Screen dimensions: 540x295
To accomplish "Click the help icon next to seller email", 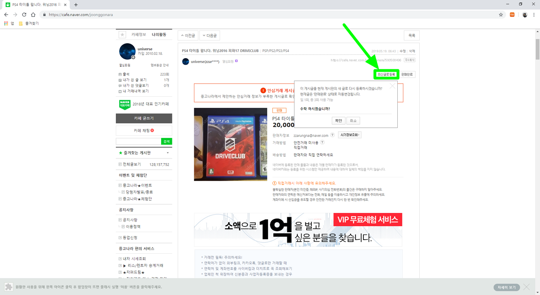I will click(x=332, y=135).
